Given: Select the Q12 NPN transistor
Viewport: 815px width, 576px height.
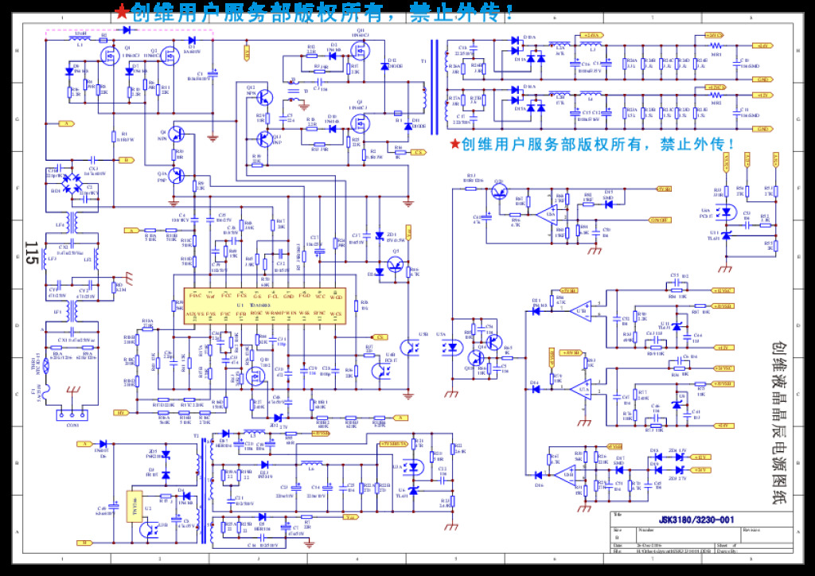Looking at the screenshot, I should click(x=264, y=97).
